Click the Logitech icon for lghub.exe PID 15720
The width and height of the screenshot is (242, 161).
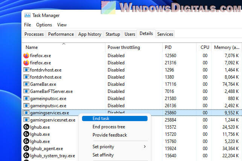(x=26, y=134)
